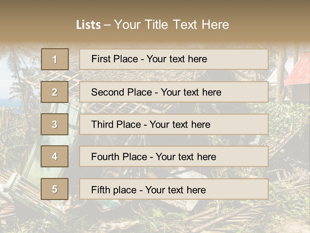Image resolution: width=310 pixels, height=233 pixels.
Task: Click the "Fifth place" text bar
Action: pyautogui.click(x=174, y=189)
